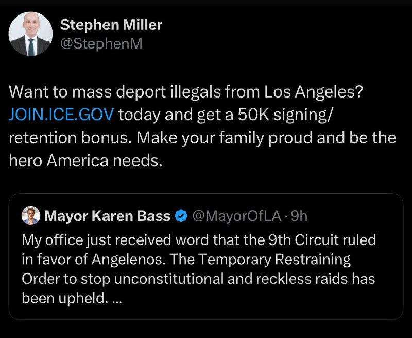
Task: Follow the JOIN.ICE.GOV link
Action: (61, 115)
